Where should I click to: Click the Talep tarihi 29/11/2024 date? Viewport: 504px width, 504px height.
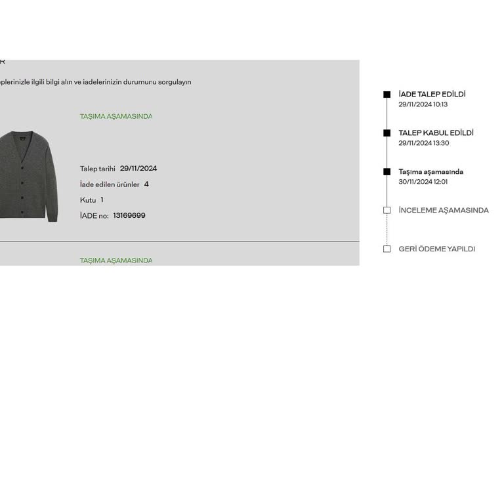(x=138, y=169)
